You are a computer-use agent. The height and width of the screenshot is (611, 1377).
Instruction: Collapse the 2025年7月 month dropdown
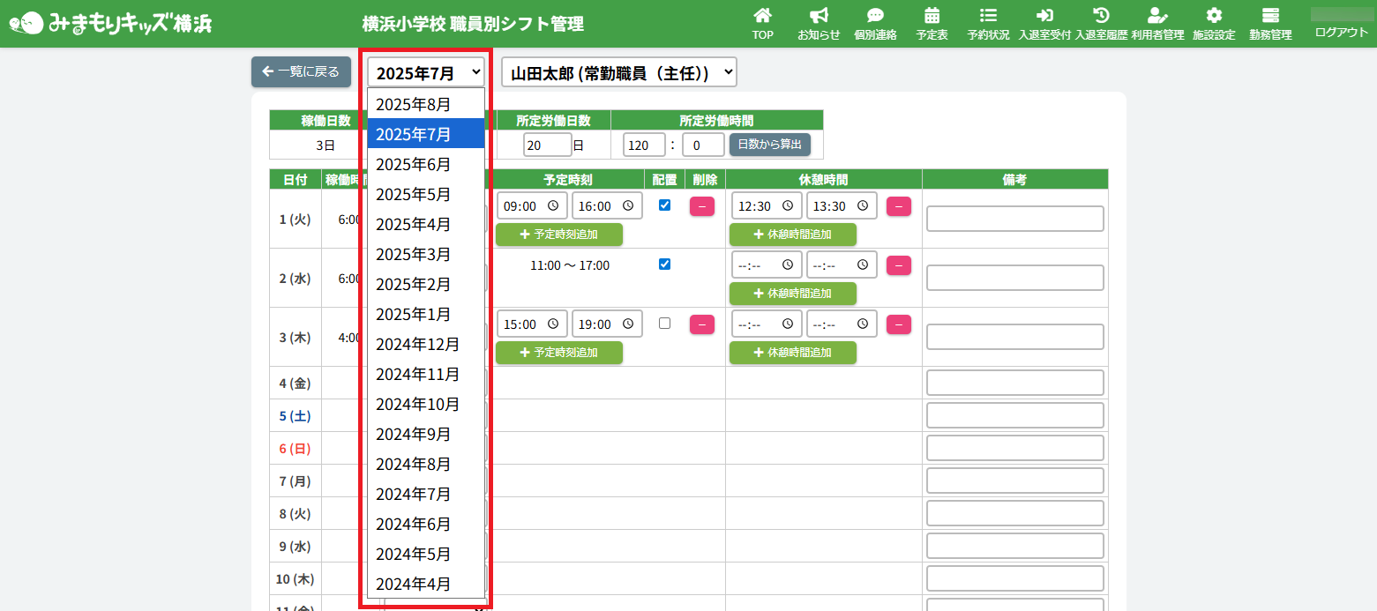click(x=426, y=72)
